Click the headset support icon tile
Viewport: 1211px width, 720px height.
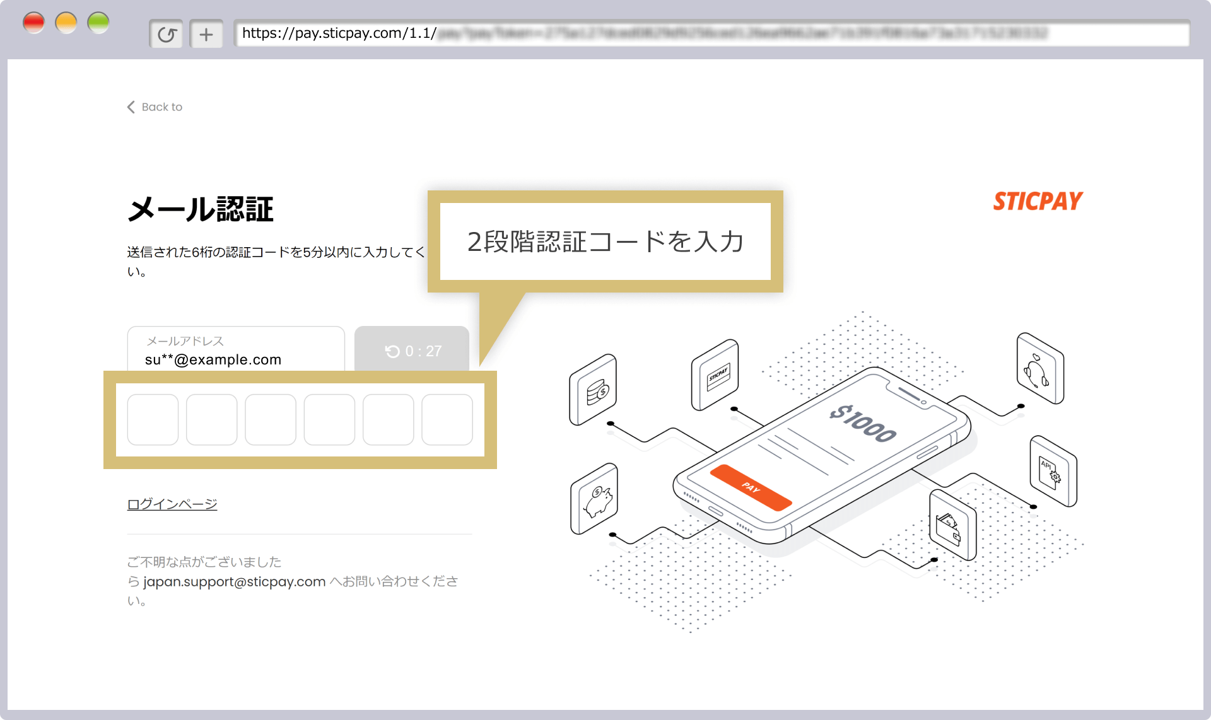(1040, 368)
